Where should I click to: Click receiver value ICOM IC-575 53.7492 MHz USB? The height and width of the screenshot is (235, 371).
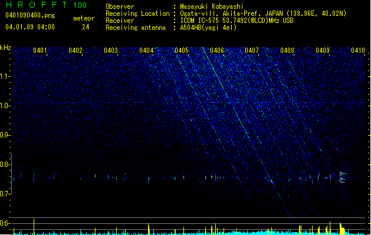pos(237,21)
